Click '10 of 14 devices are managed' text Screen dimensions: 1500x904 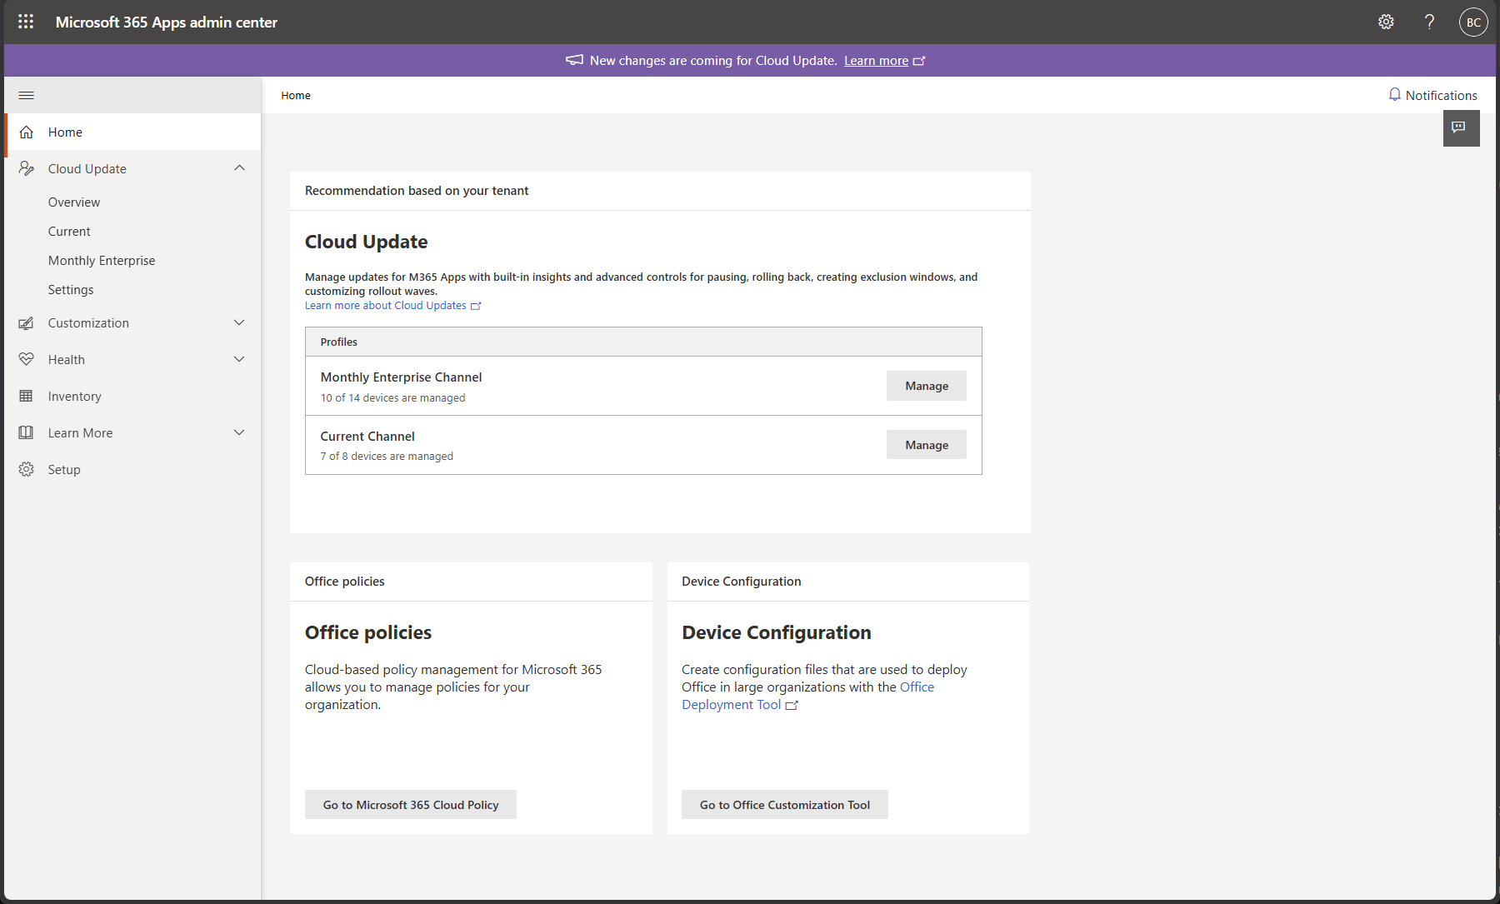[393, 398]
